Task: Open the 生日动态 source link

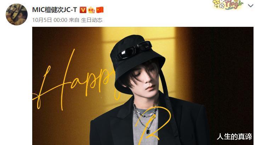Action: pyautogui.click(x=92, y=20)
